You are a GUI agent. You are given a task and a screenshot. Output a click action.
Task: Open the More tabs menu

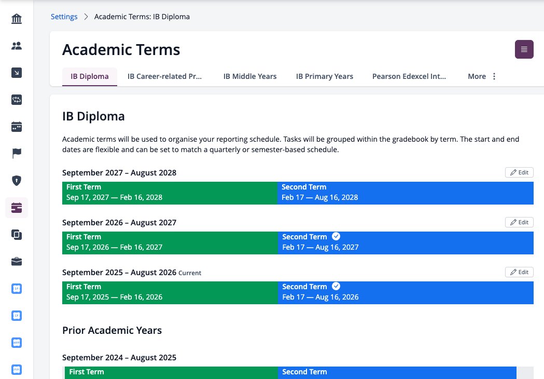click(482, 76)
